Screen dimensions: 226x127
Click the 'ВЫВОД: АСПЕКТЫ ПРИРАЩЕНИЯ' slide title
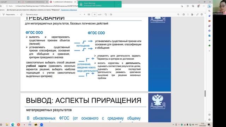(84, 100)
